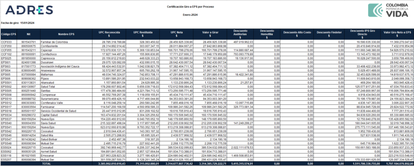Select total auditorías discount '5.415.315.574,91'
The height and width of the screenshot is (166, 414).
click(240, 163)
